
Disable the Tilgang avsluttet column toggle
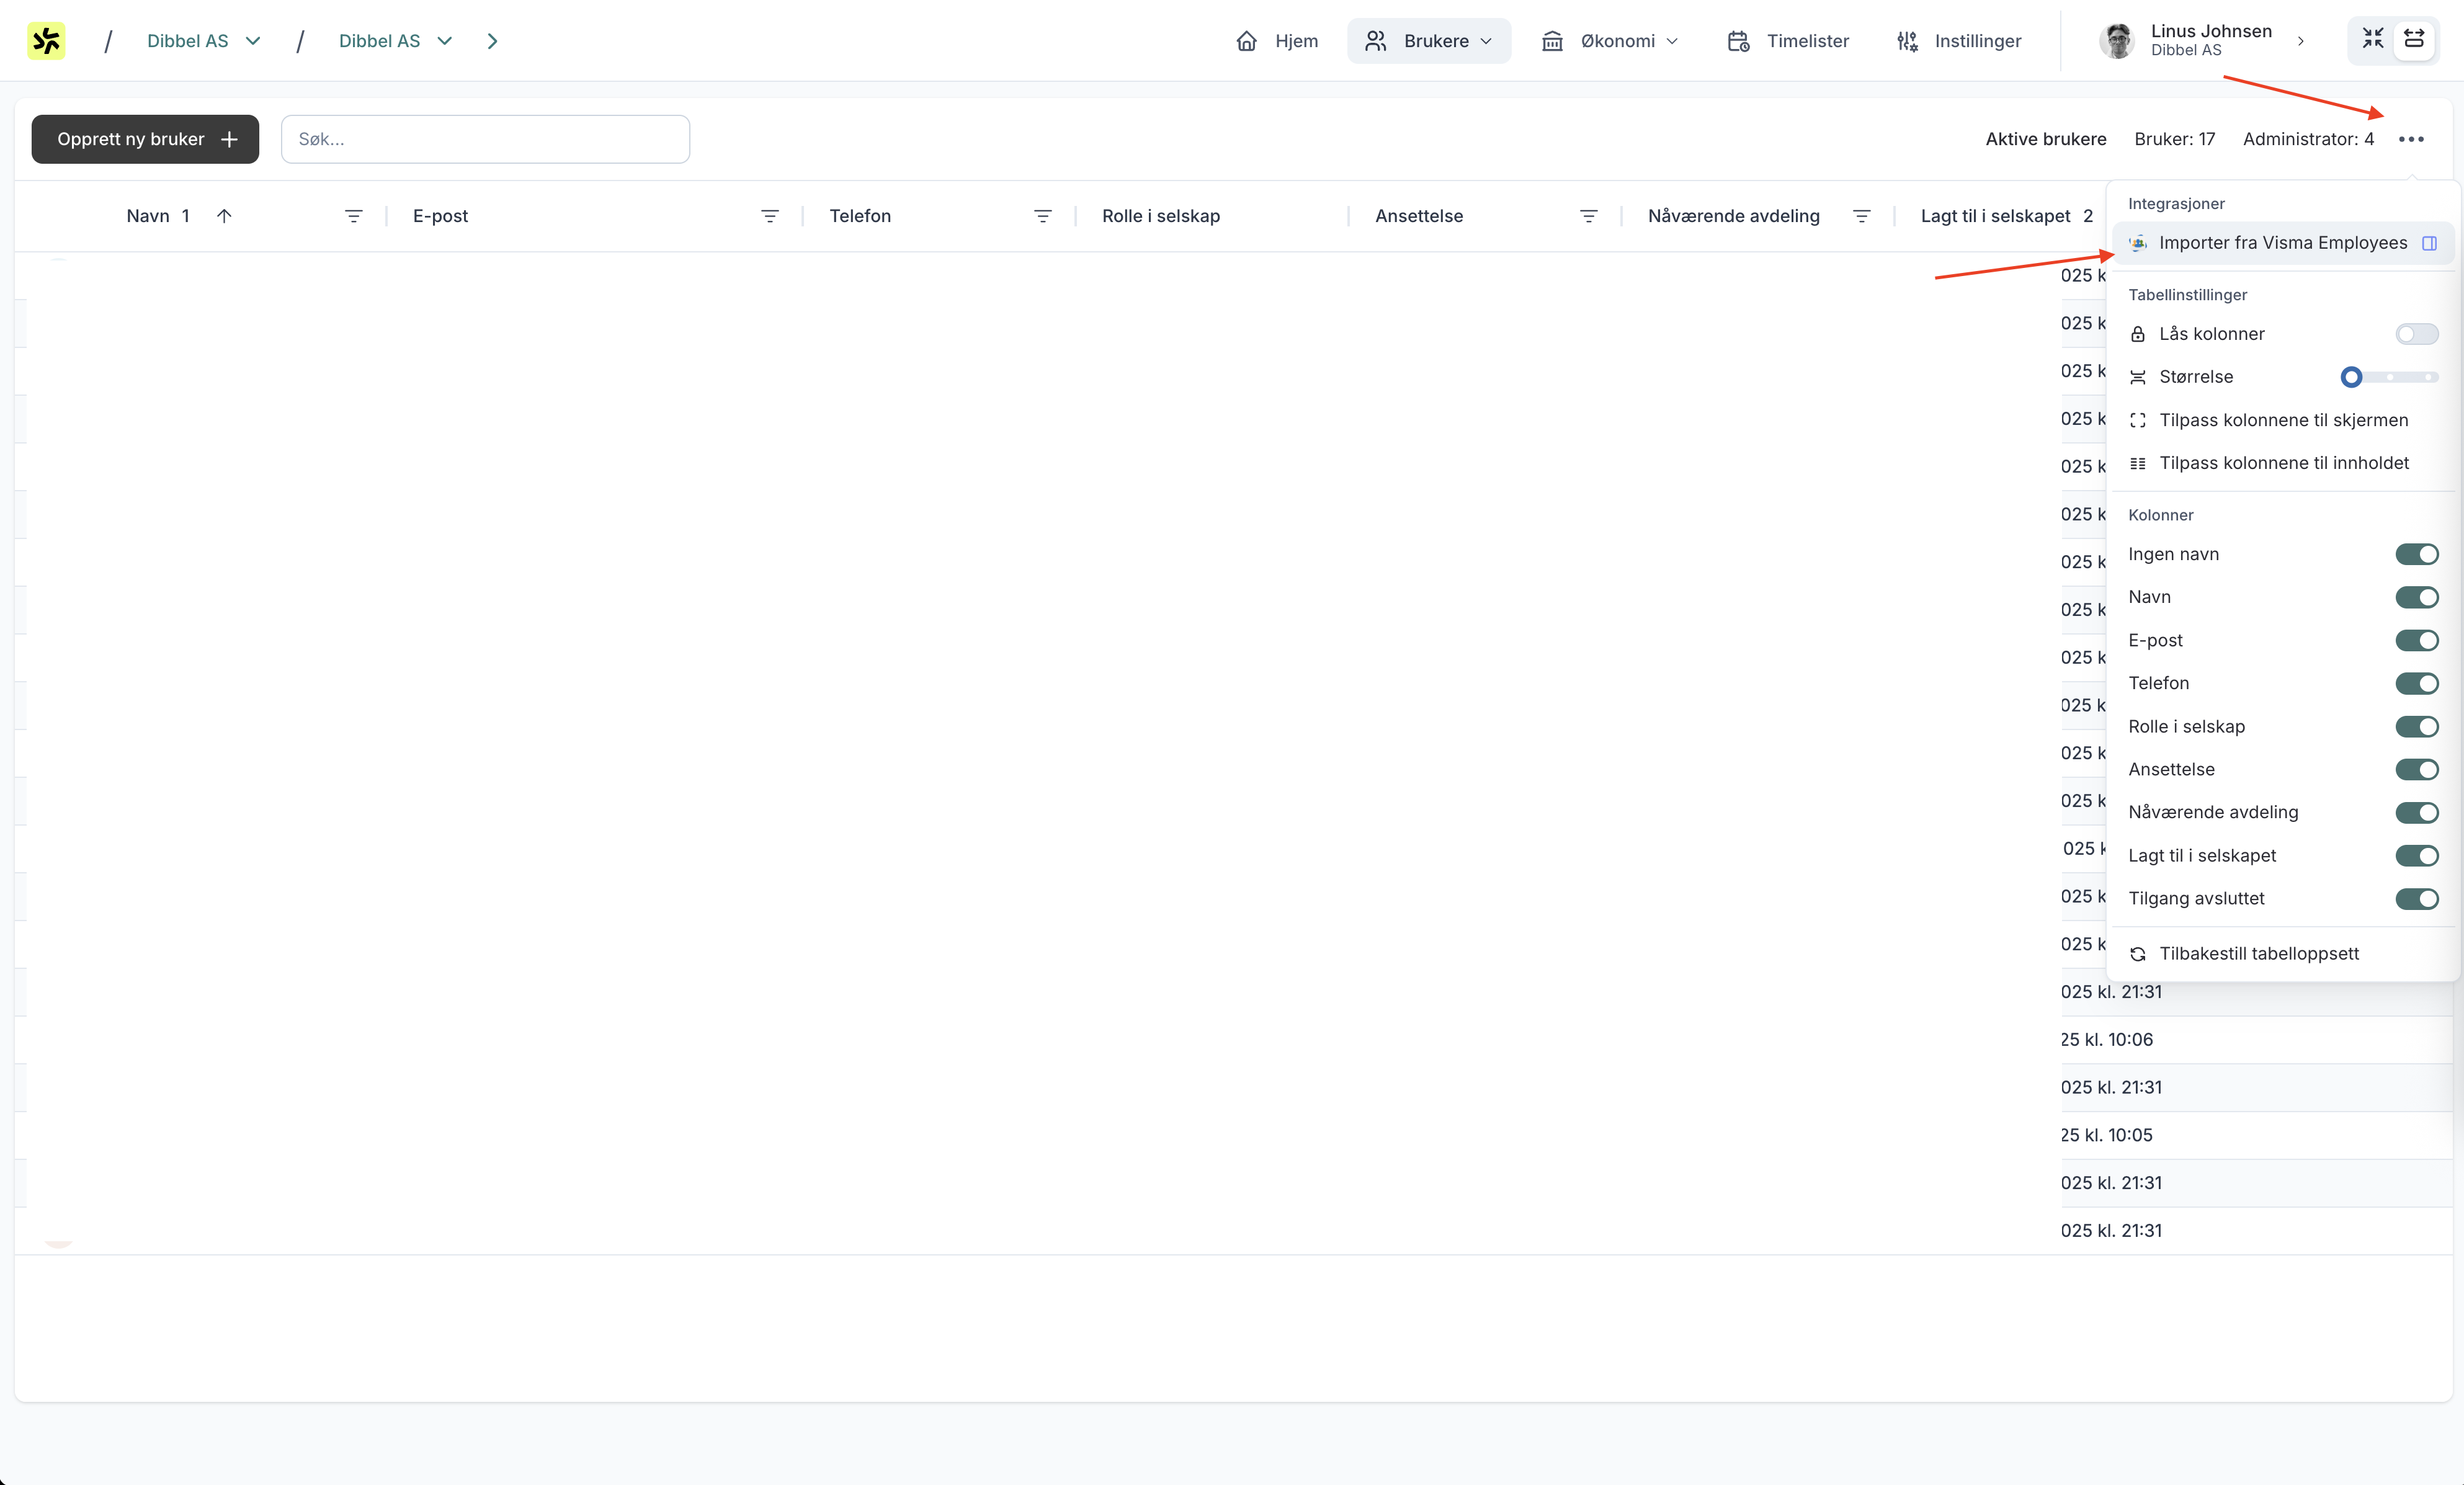pyautogui.click(x=2416, y=898)
